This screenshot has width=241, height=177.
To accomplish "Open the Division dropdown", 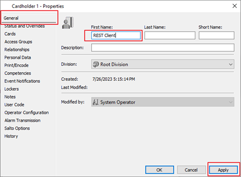I will pyautogui.click(x=163, y=64).
